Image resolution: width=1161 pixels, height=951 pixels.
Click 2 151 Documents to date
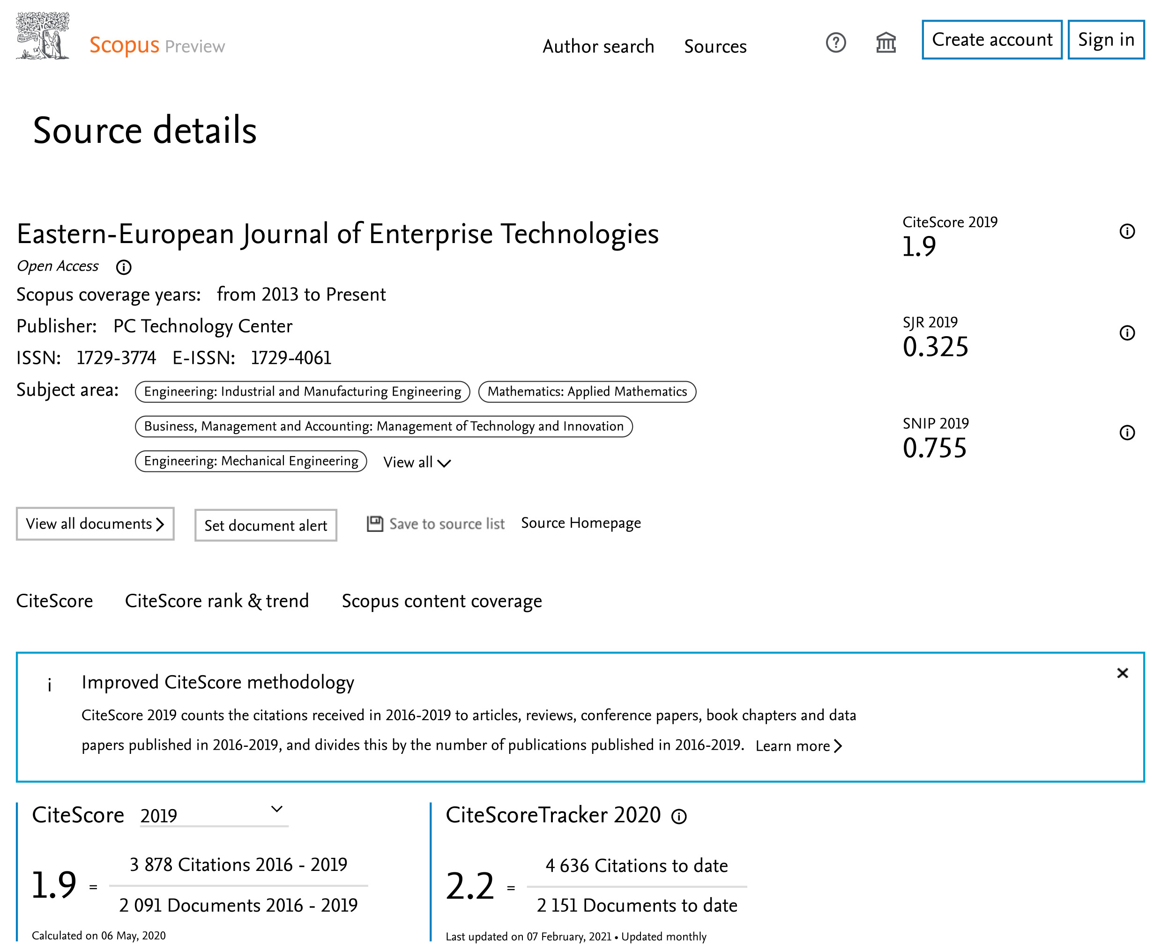click(637, 906)
